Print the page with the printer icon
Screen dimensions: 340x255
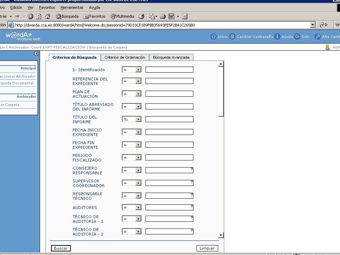163,16
